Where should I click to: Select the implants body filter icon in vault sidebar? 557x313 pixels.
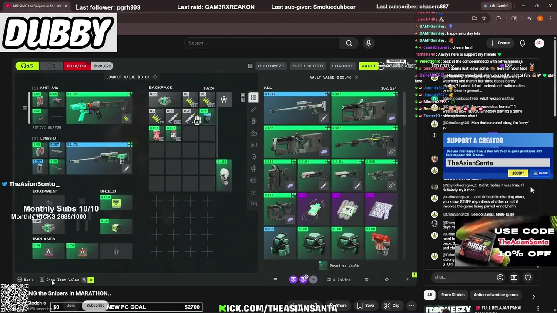click(x=254, y=168)
